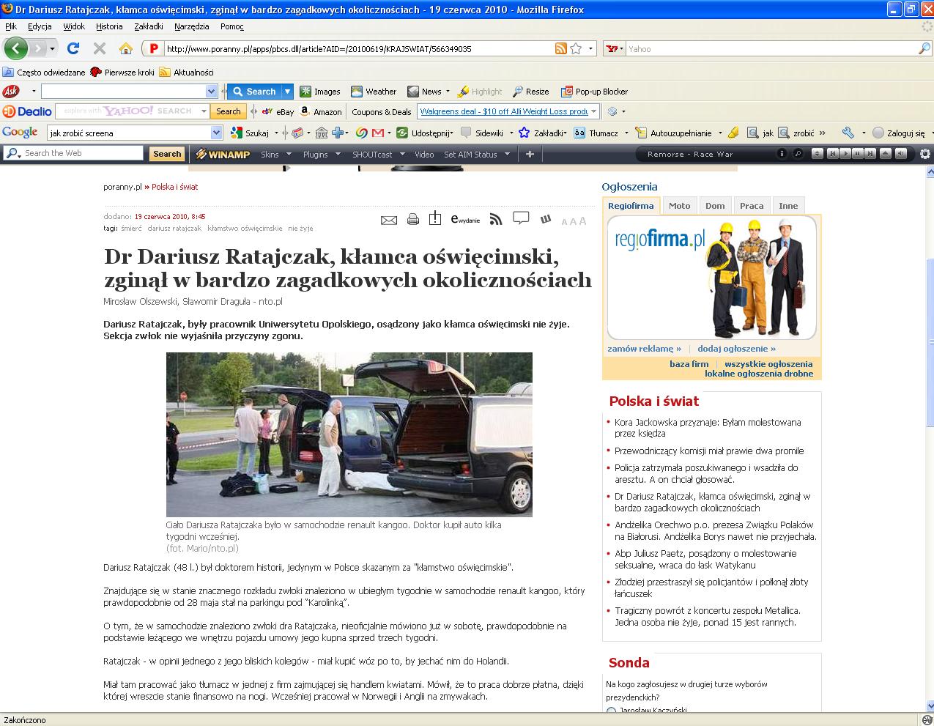
Task: Send article via the envelope icon
Action: click(x=389, y=220)
